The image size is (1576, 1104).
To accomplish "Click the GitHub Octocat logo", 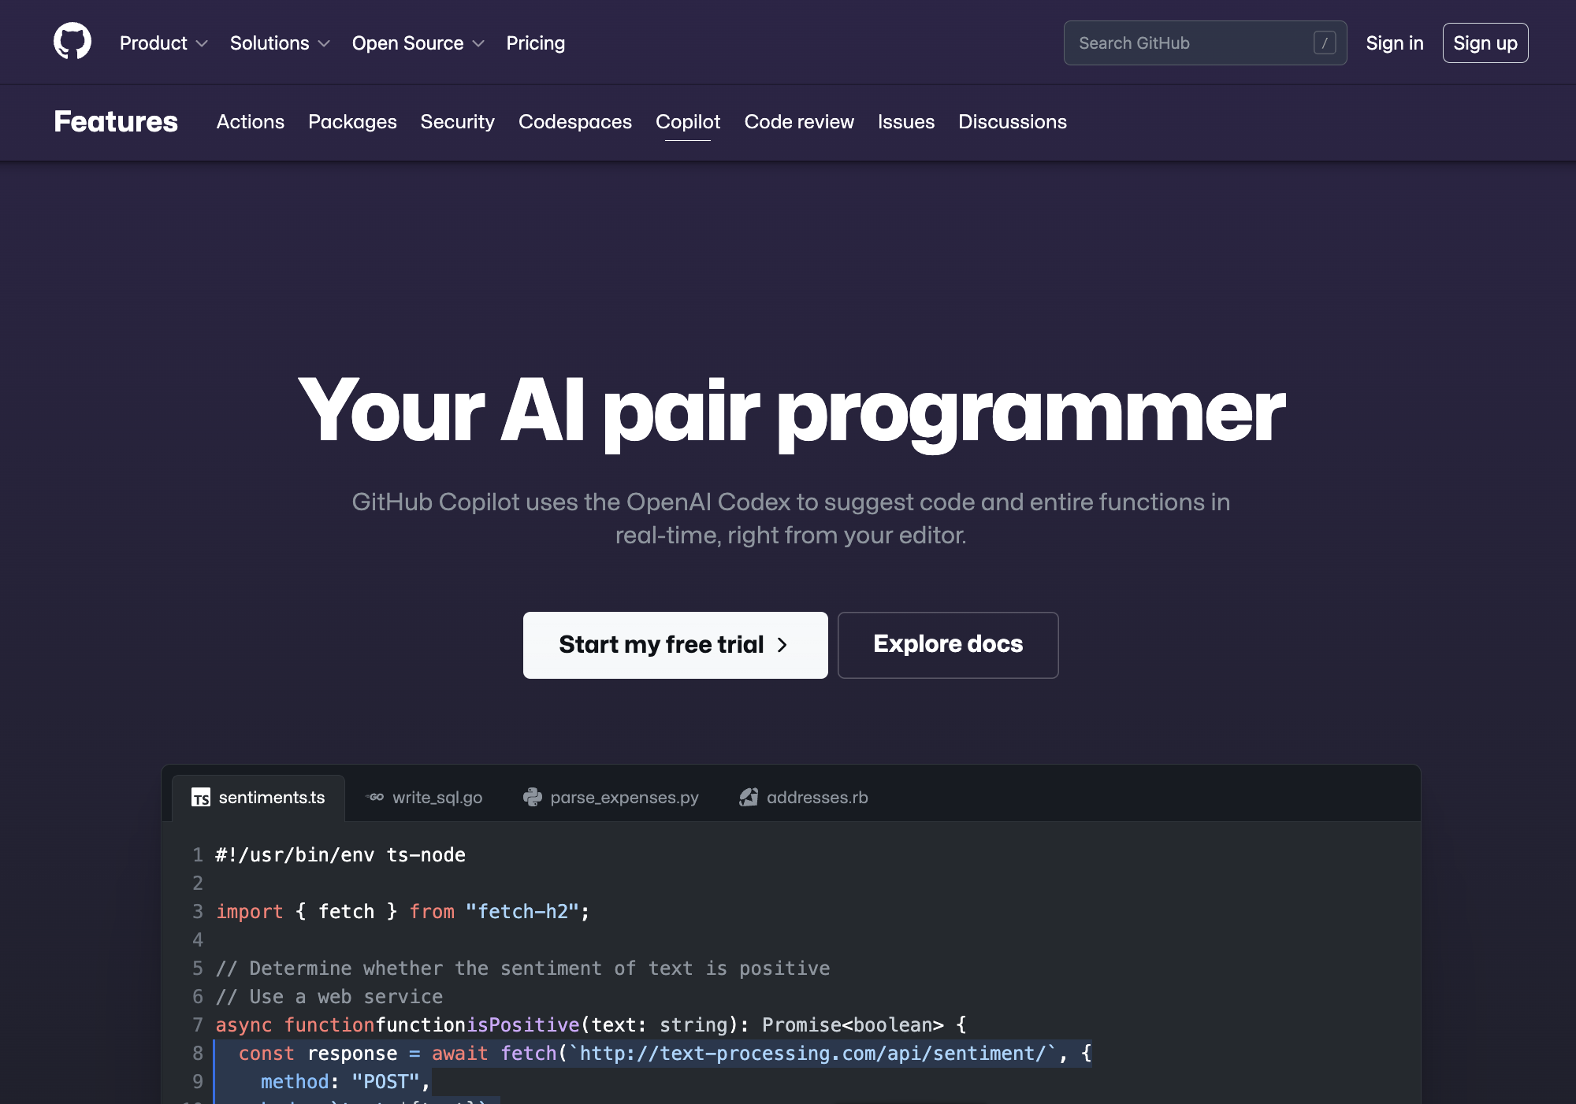I will click(72, 41).
